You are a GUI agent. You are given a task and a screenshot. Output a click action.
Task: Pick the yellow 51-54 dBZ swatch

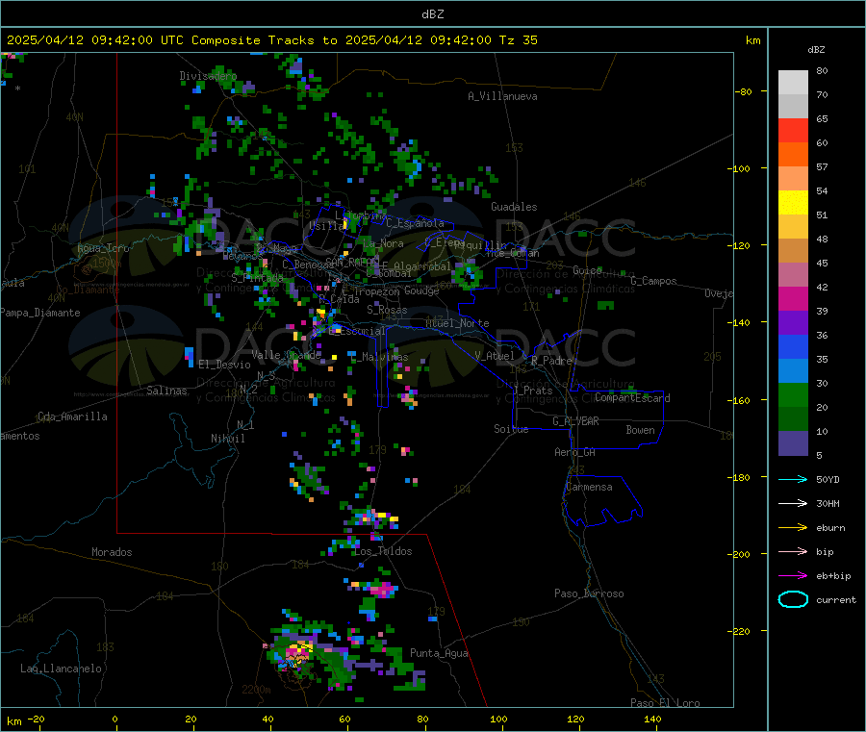tap(793, 203)
